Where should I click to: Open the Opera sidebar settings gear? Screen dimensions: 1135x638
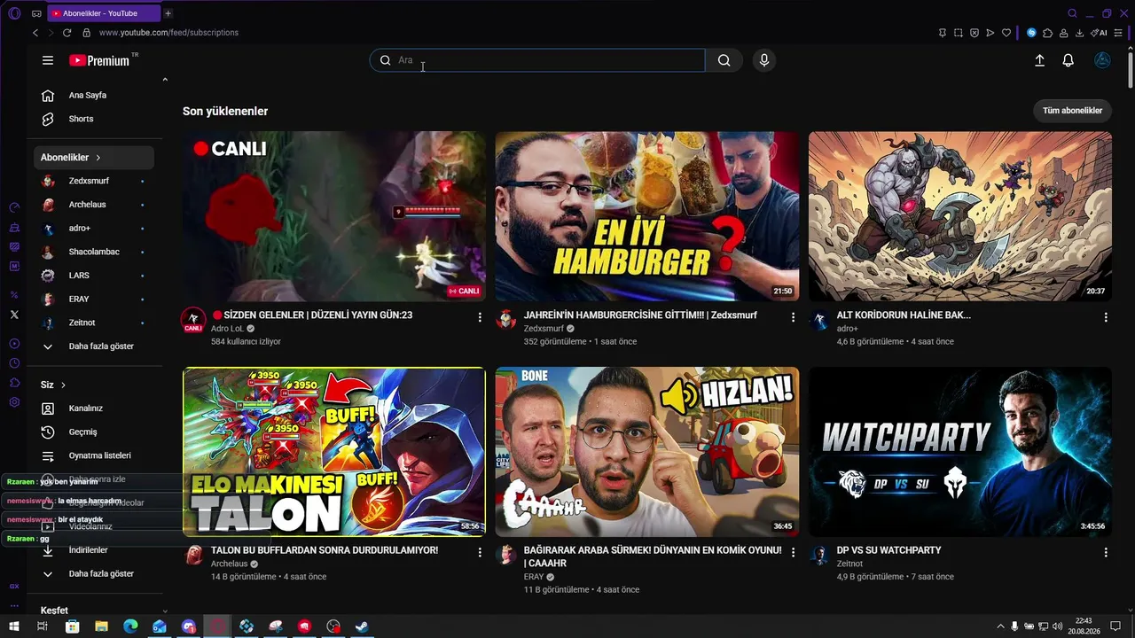pyautogui.click(x=14, y=402)
